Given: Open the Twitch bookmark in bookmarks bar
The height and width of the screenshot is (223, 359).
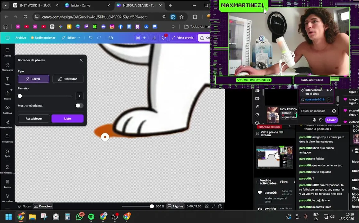Looking at the screenshot, I should pos(86,27).
